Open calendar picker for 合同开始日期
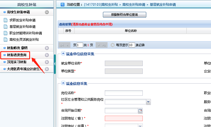 140,111
